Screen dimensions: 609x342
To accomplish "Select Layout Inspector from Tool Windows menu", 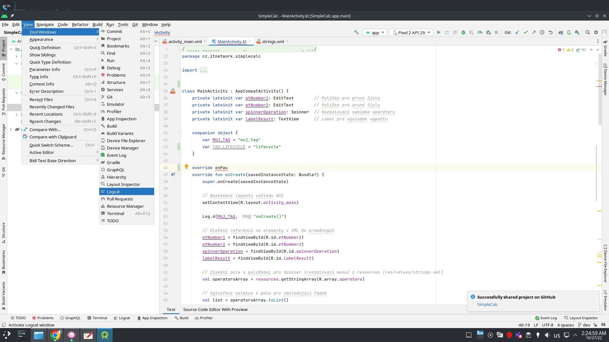I will tap(123, 184).
